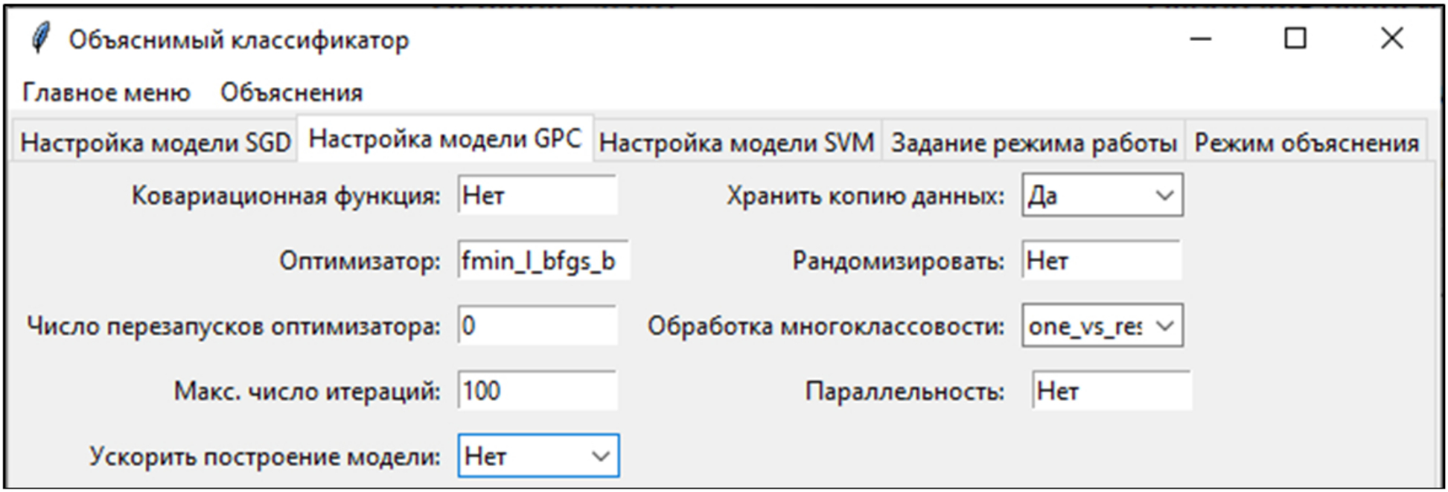Image resolution: width=1448 pixels, height=492 pixels.
Task: Maximize the application window
Action: click(1295, 39)
